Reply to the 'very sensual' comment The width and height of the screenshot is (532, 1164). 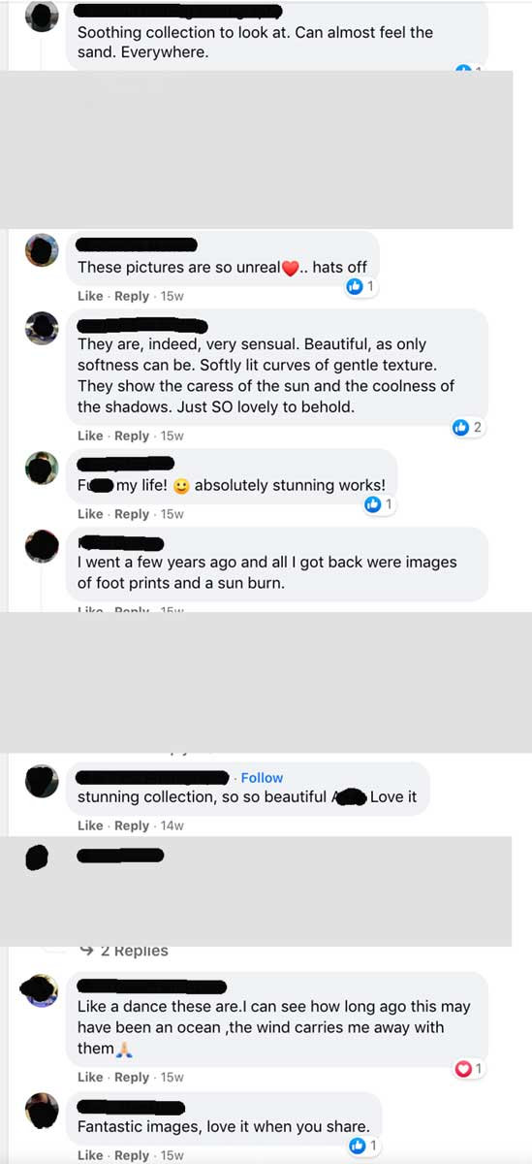(132, 436)
